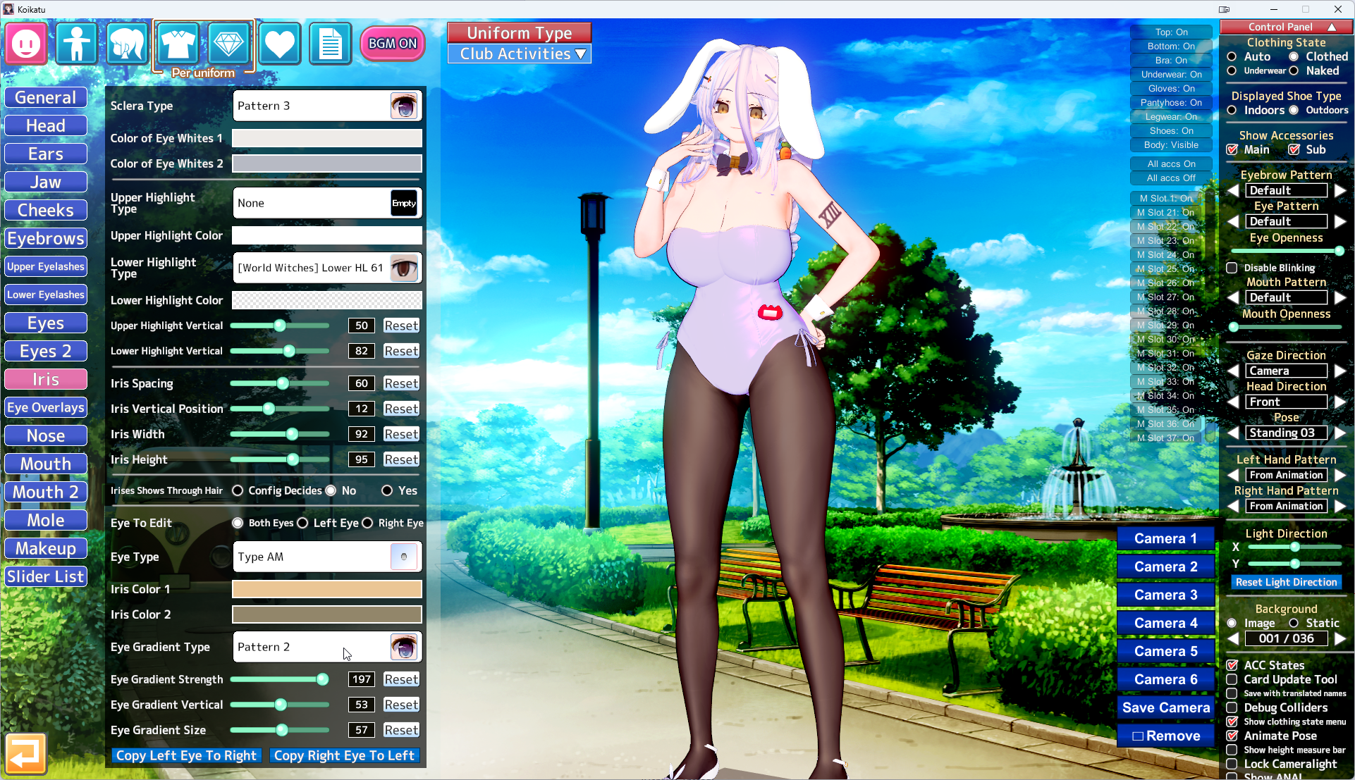Open the Hair category icon
Image resolution: width=1355 pixels, height=780 pixels.
tap(127, 44)
